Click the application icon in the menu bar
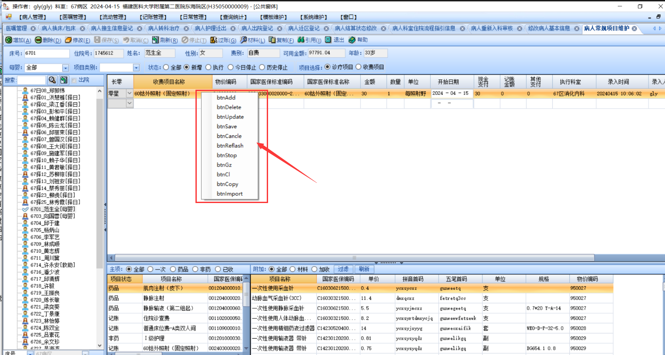Viewport: 665px width, 355px height. pos(9,17)
